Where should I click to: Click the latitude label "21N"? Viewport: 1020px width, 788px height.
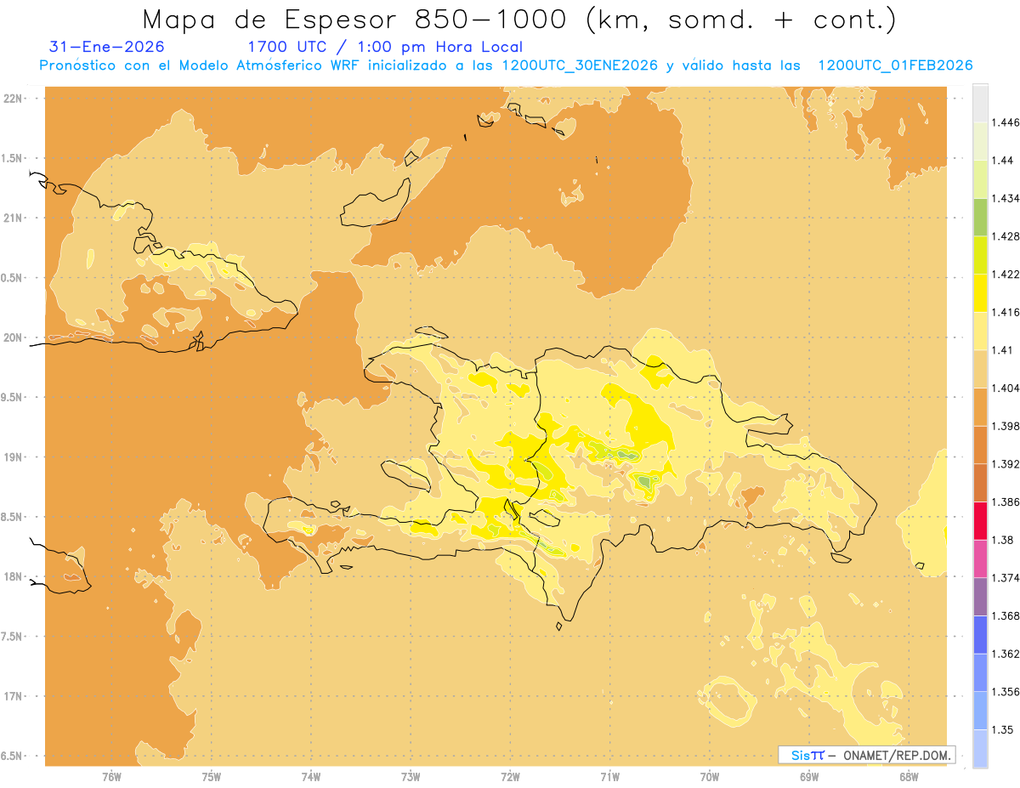point(14,218)
